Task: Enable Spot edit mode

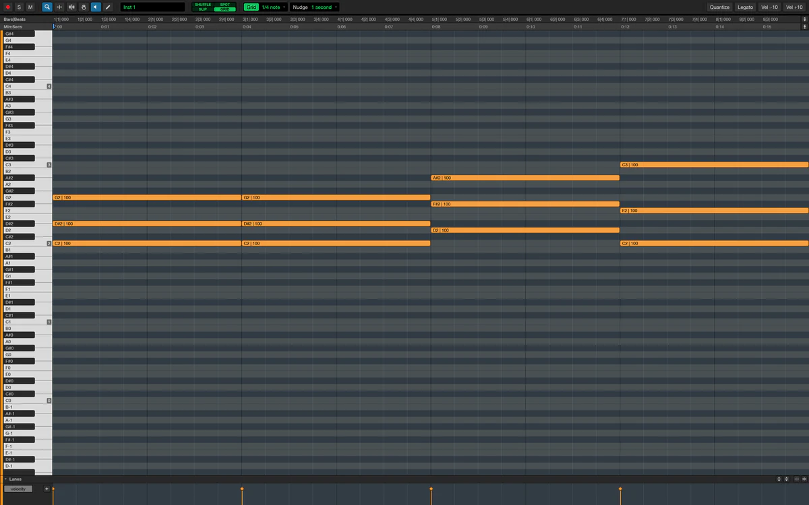Action: 225,5
